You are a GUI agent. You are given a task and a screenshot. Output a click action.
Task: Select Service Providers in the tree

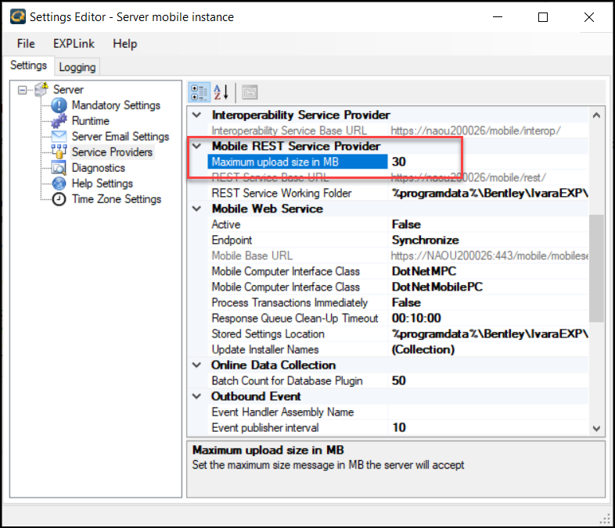[x=112, y=152]
